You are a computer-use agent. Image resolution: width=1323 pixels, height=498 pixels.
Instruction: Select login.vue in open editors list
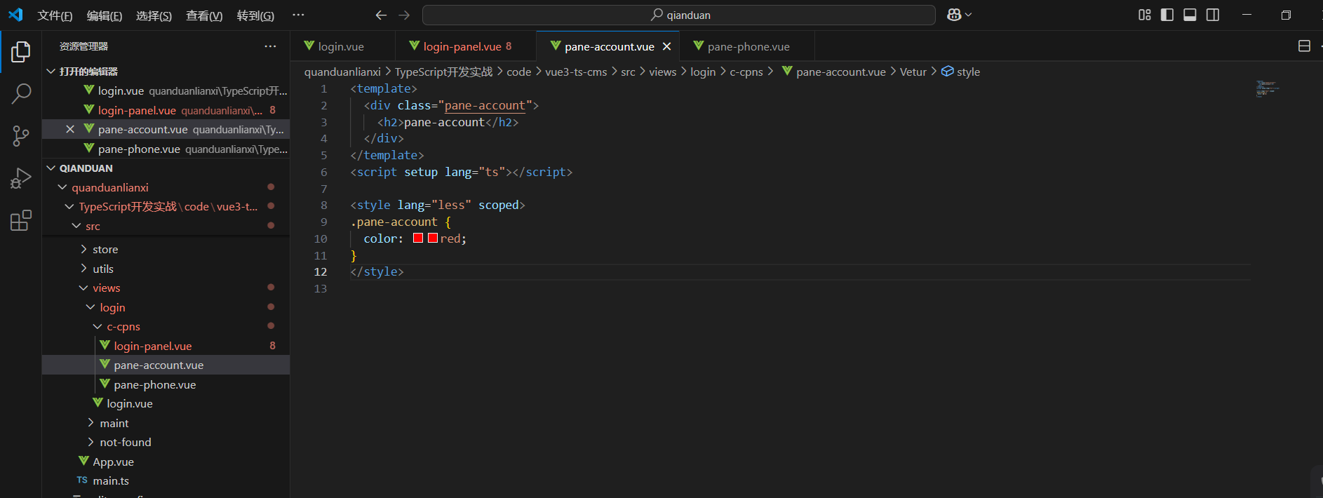(166, 90)
